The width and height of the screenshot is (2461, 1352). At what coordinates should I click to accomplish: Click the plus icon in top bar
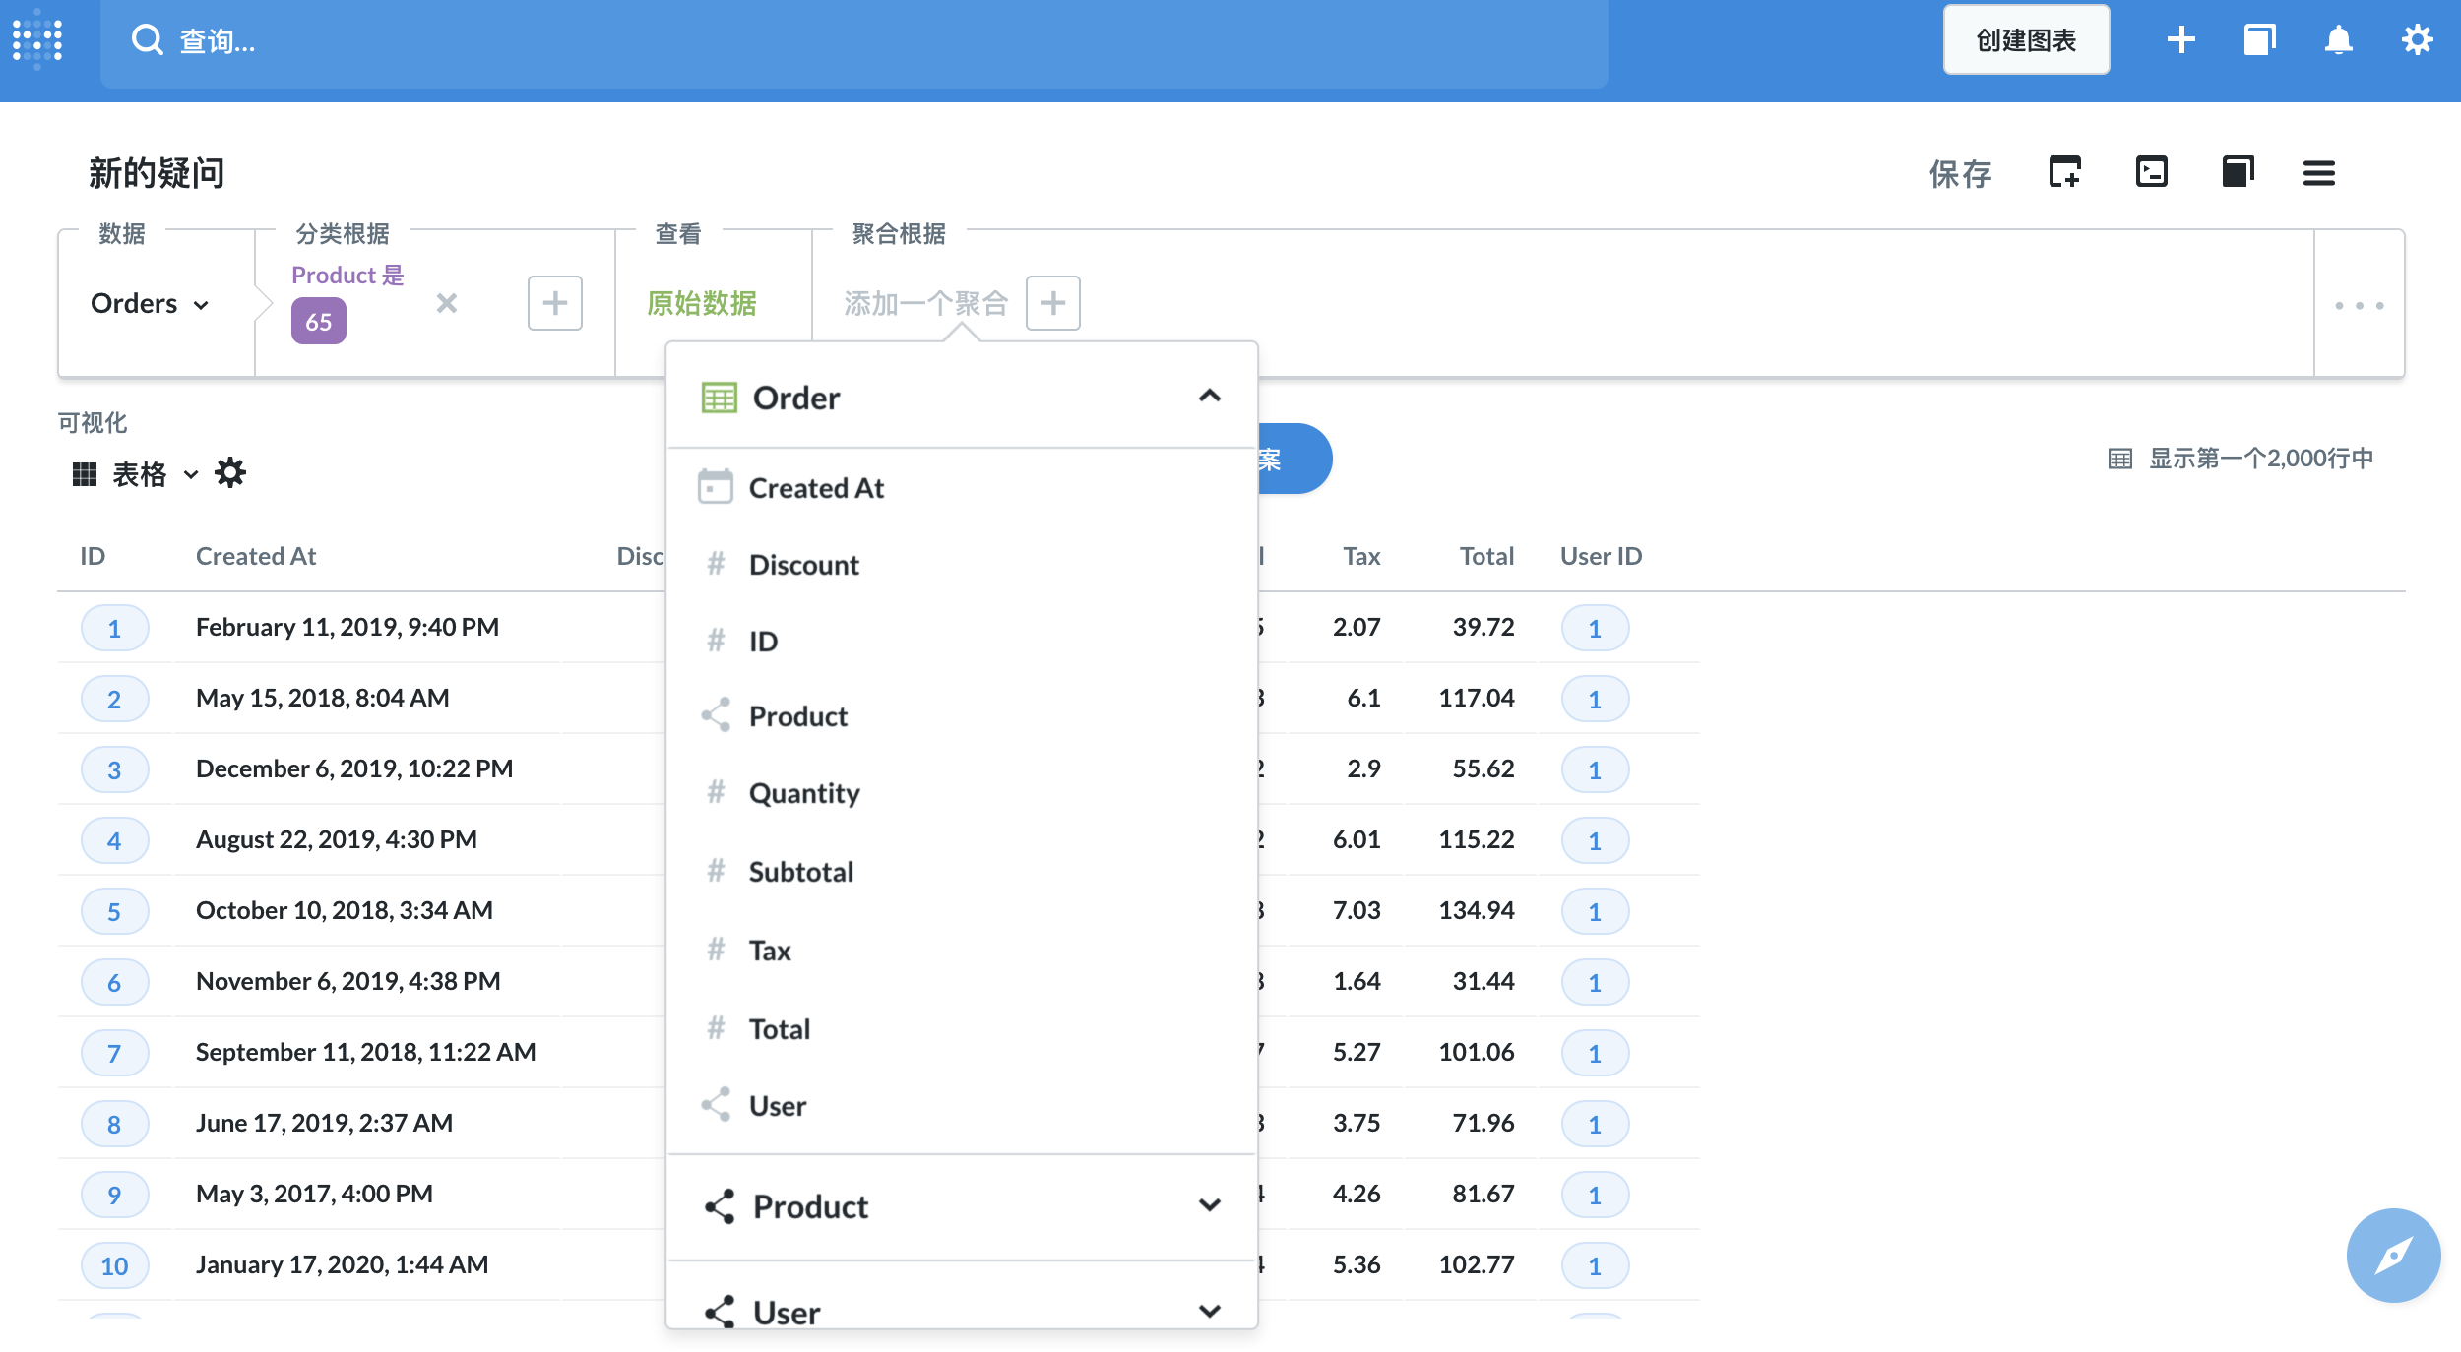tap(2180, 39)
